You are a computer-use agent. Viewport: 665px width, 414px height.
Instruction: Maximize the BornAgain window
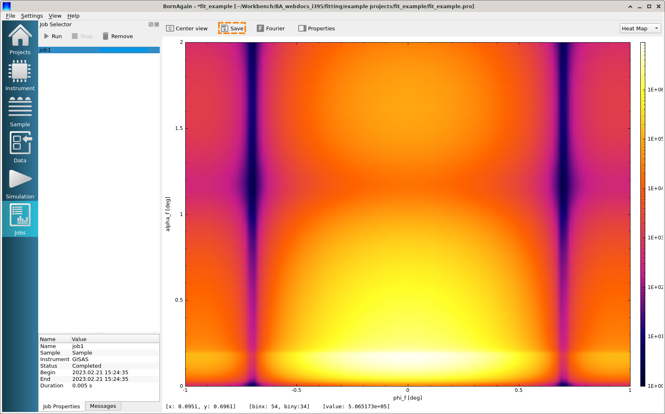[x=649, y=6]
